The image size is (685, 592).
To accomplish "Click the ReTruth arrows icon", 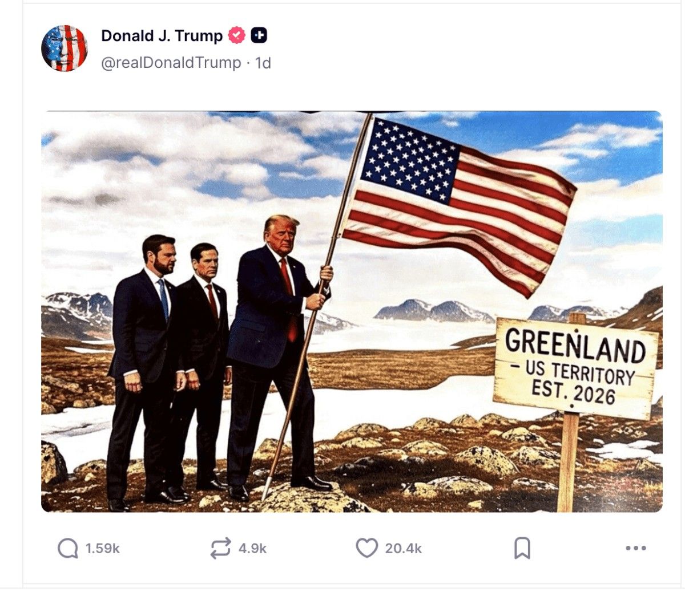I will (221, 549).
